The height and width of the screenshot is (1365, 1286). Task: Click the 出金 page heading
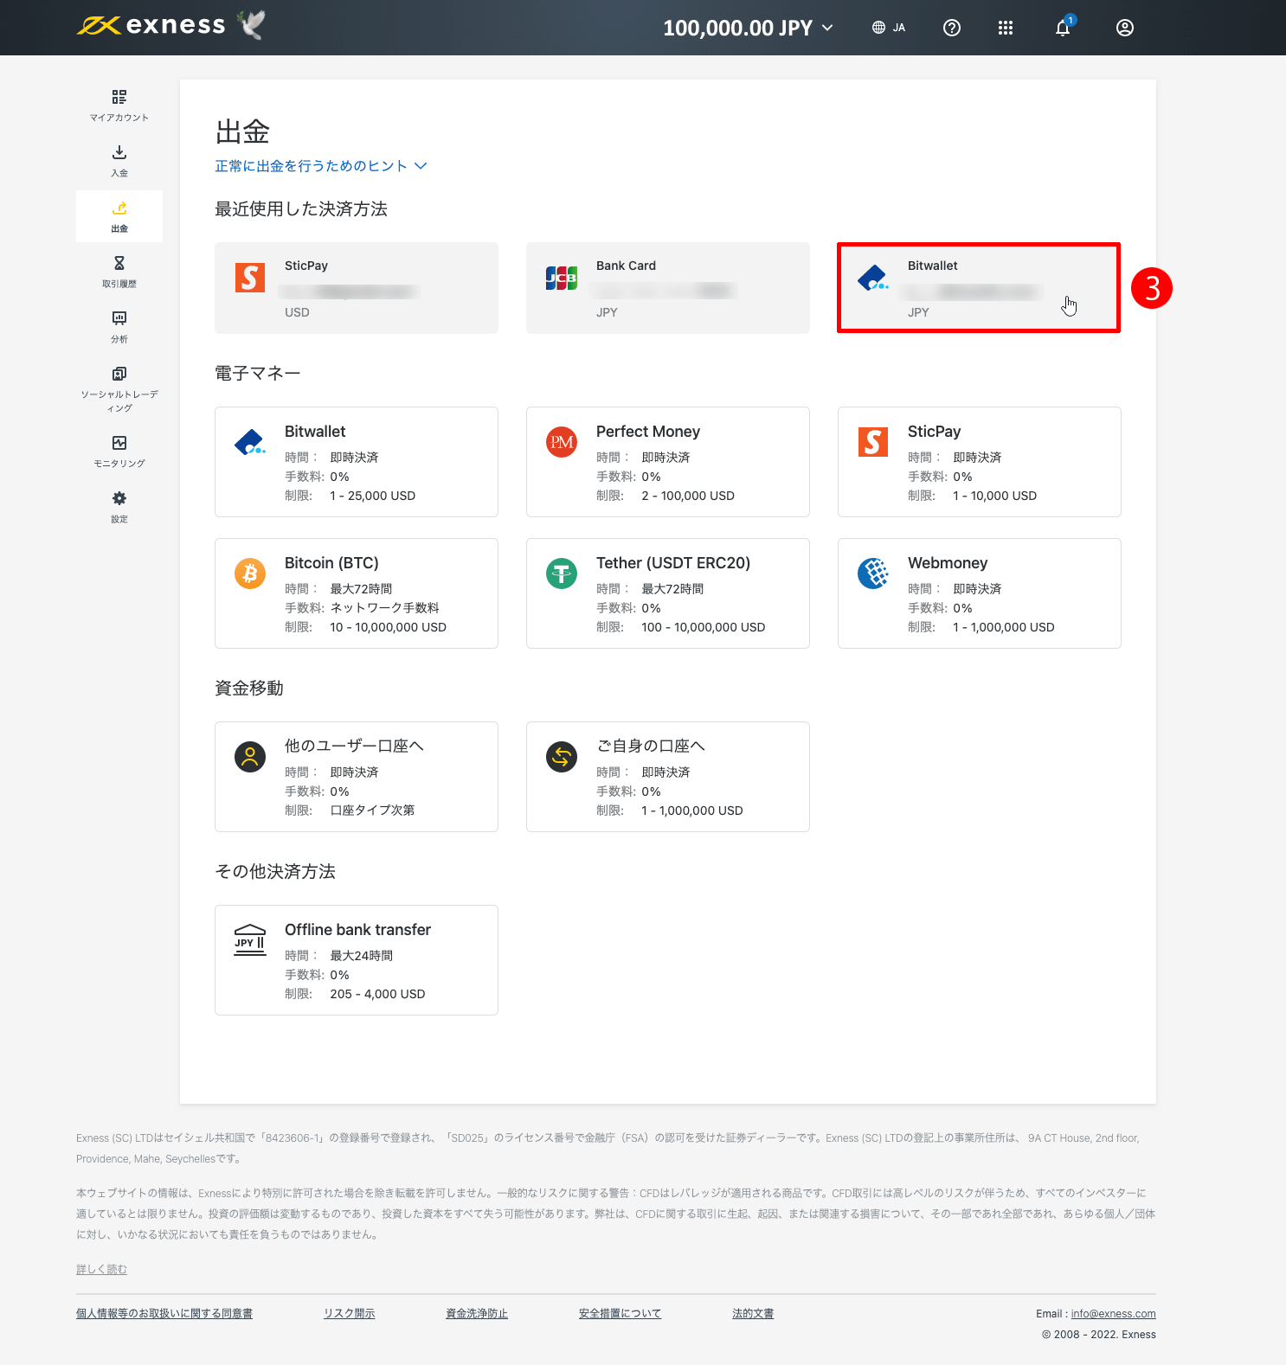(242, 131)
